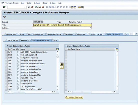Open table settings icon for Unused Documentation Types
Screen dimensions: 138x105
click(117, 49)
